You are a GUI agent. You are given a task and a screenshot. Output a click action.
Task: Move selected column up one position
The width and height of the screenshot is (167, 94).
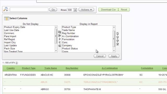click(x=117, y=37)
